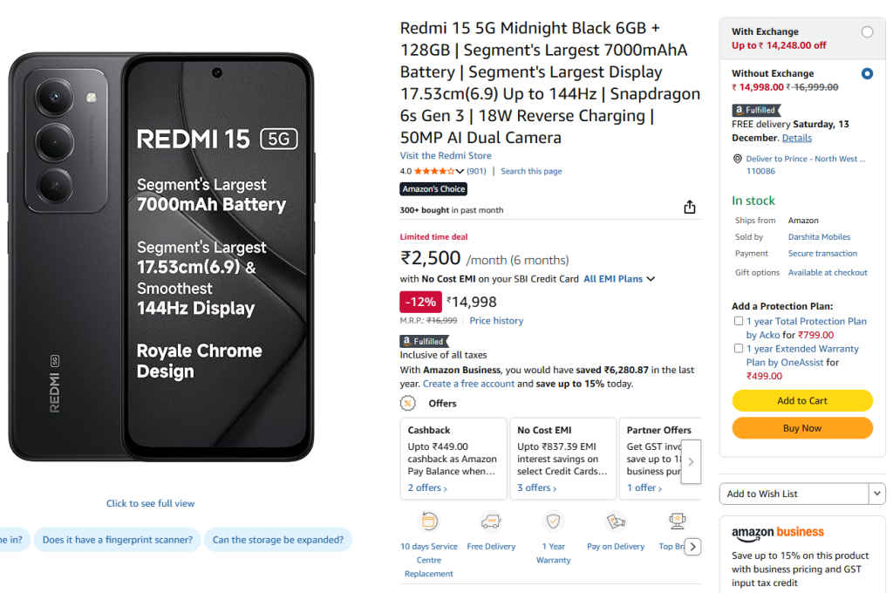Select the 10 days Service Centre Replacement icon
This screenshot has height=593, width=893.
(428, 521)
